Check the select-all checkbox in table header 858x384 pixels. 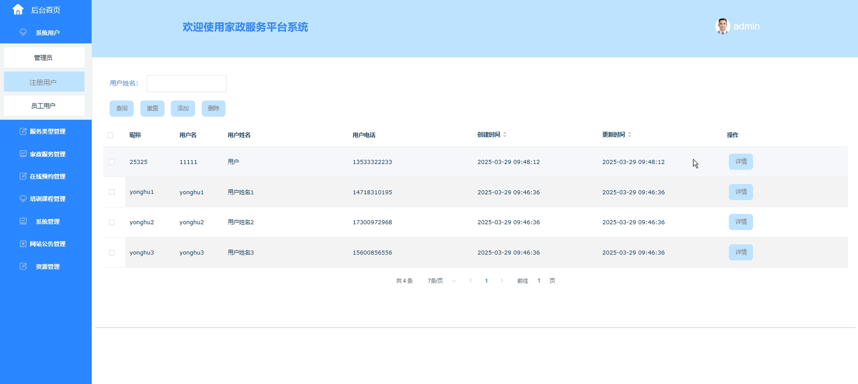point(111,135)
